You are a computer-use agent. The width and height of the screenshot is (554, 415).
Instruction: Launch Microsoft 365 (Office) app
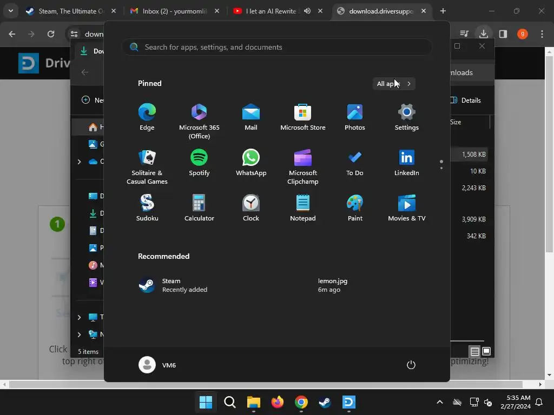[x=199, y=122]
